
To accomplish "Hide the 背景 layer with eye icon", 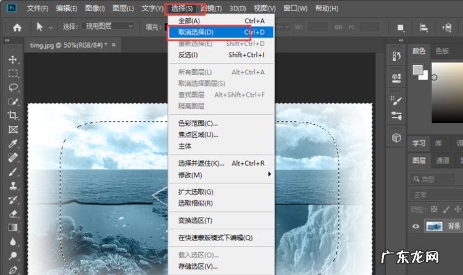I will (415, 226).
